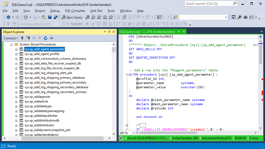Expand the collapsed comment block in editor
The width and height of the screenshot is (265, 149).
(x=127, y=125)
